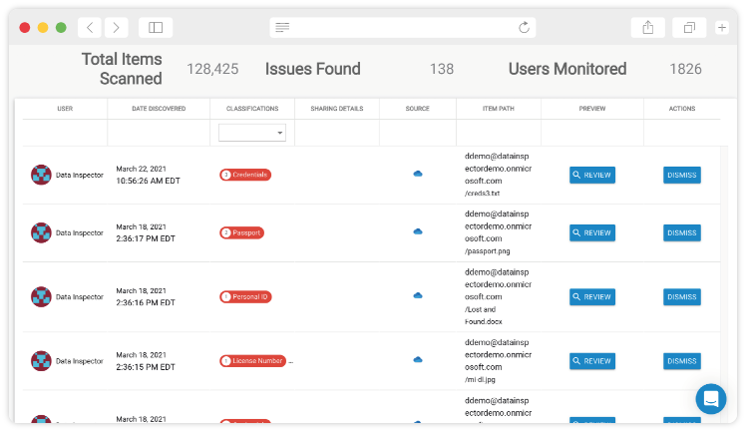Click the cloud source icon in Personal ID row
The width and height of the screenshot is (746, 432).
click(418, 296)
